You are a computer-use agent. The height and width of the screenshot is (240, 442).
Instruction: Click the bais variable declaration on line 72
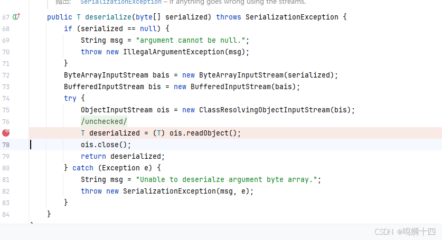coord(161,75)
